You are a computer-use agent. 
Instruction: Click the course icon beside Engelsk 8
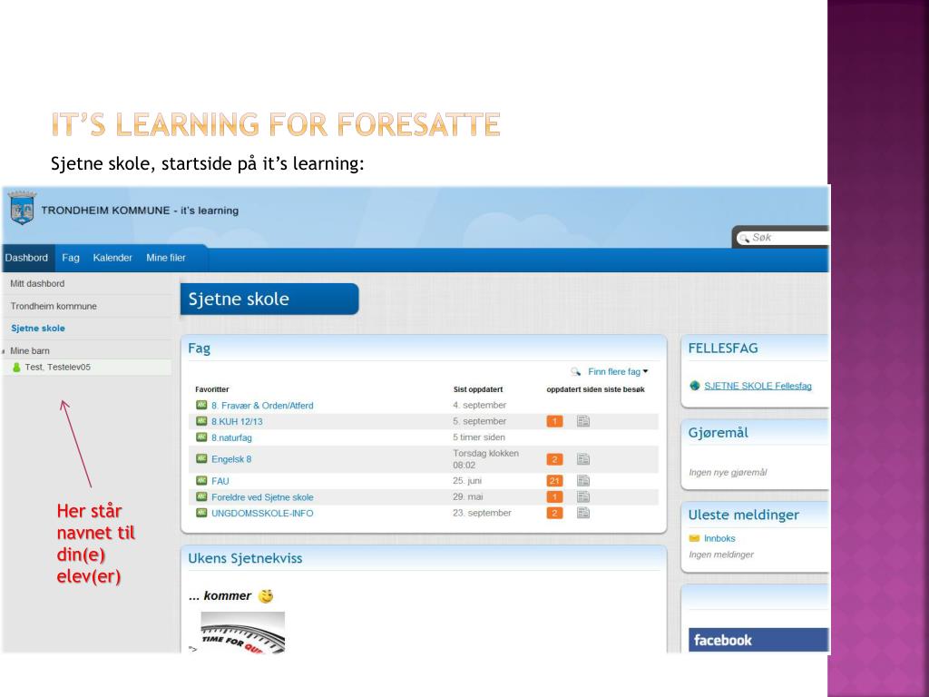click(201, 458)
